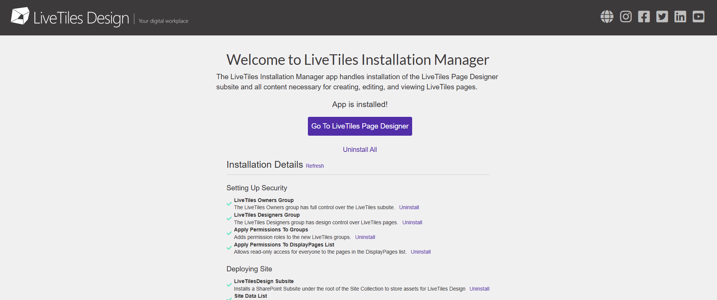This screenshot has width=717, height=300.
Task: Open the Twitter icon in header
Action: [662, 17]
